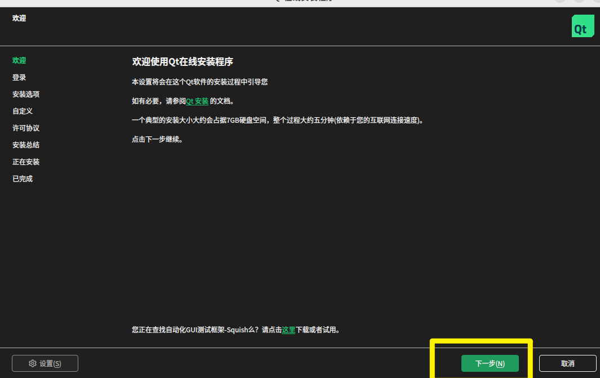Image resolution: width=600 pixels, height=378 pixels.
Task: Choose the 自定义 step in sidebar
Action: [23, 111]
